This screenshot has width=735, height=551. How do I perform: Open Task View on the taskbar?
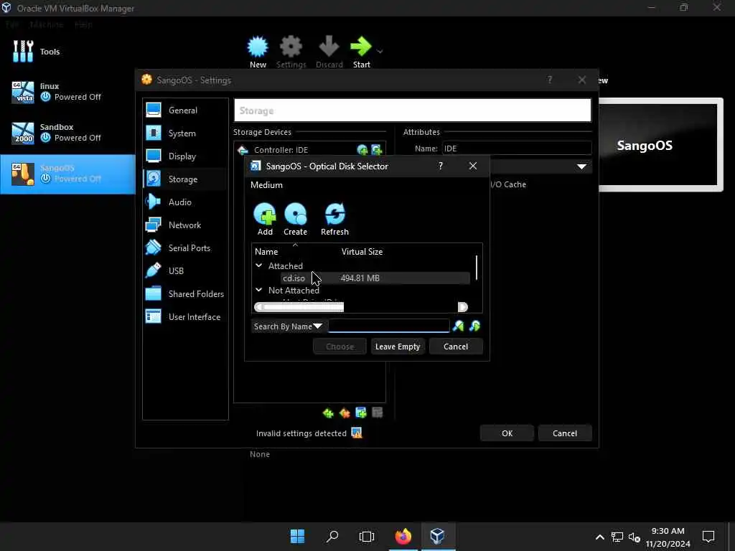(367, 536)
